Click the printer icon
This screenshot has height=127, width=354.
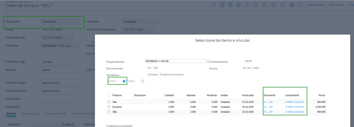238,5
